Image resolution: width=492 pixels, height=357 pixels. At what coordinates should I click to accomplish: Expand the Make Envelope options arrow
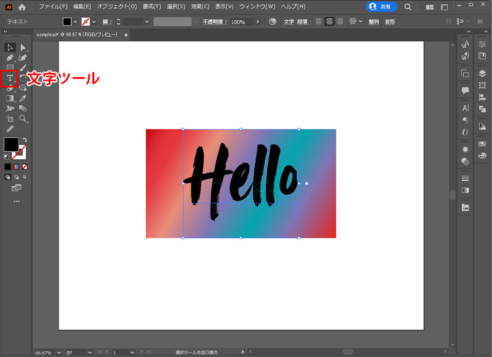(360, 22)
